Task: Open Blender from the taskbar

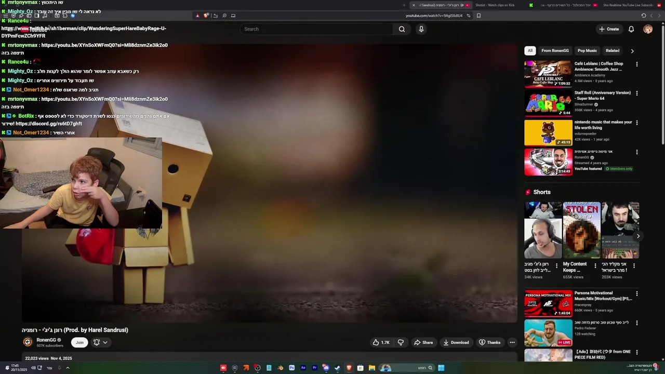Action: click(280, 368)
